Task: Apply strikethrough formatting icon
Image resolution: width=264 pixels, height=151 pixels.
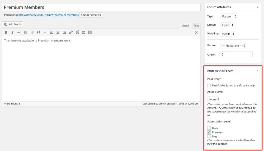Action: (x=19, y=32)
